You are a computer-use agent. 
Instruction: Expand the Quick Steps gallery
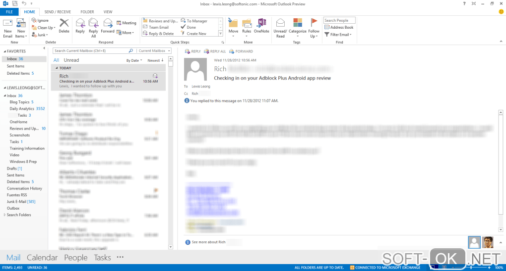(221, 34)
